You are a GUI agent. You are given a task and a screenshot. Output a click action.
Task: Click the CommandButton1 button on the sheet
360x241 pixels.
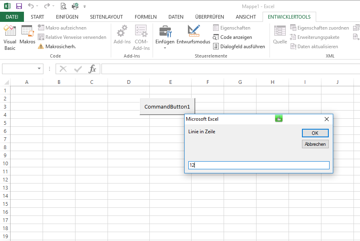click(167, 107)
